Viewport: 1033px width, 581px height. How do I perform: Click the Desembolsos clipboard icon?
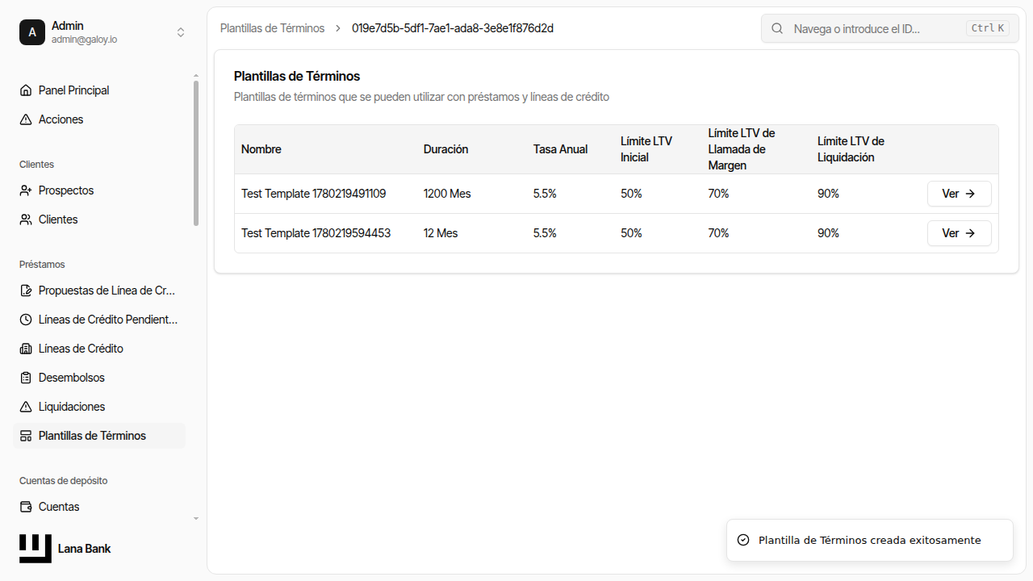click(26, 378)
